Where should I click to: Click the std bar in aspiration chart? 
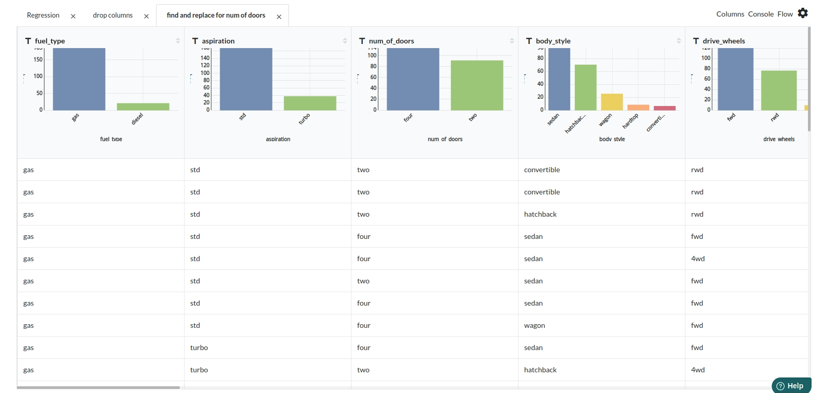[x=246, y=79]
